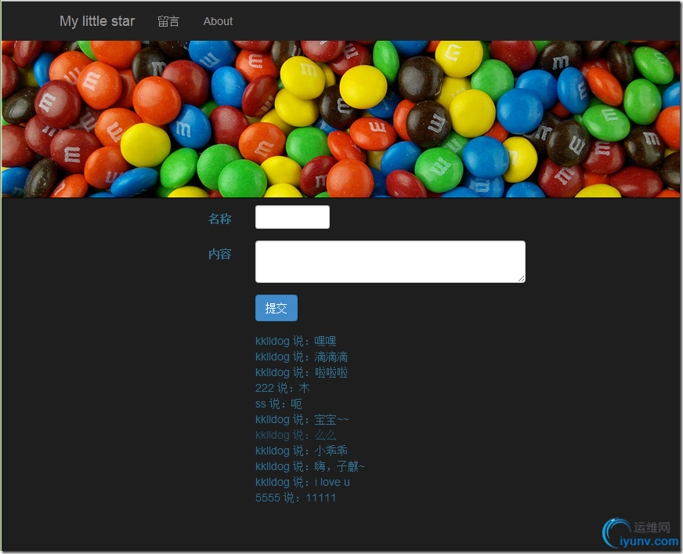
Task: Click the M&M candy banner image
Action: pos(341,119)
